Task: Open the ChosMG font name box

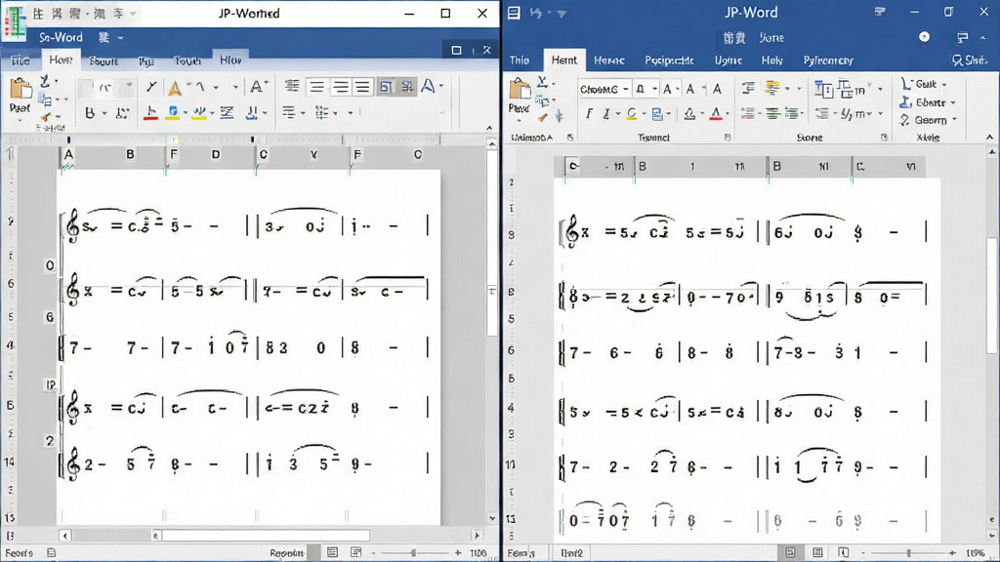Action: [x=604, y=89]
